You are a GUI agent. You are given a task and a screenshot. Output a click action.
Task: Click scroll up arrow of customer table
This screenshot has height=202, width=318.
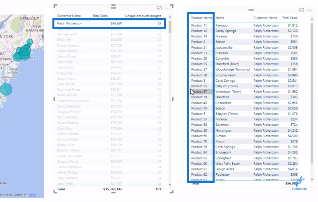tap(170, 17)
